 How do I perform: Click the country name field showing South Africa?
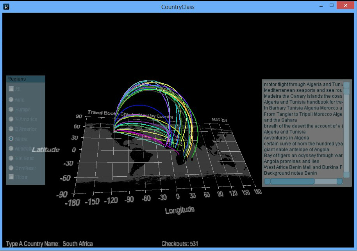tap(78, 244)
